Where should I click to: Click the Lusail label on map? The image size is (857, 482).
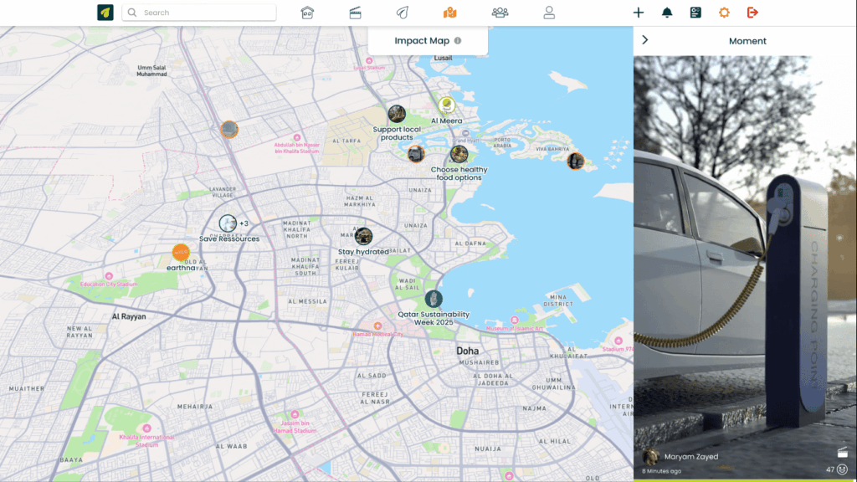pyautogui.click(x=444, y=58)
